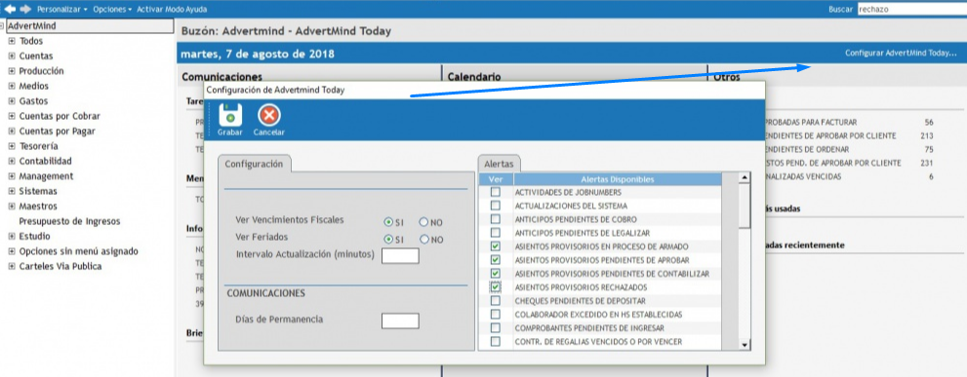Click the Grabar save icon
This screenshot has height=377, width=967.
(230, 115)
